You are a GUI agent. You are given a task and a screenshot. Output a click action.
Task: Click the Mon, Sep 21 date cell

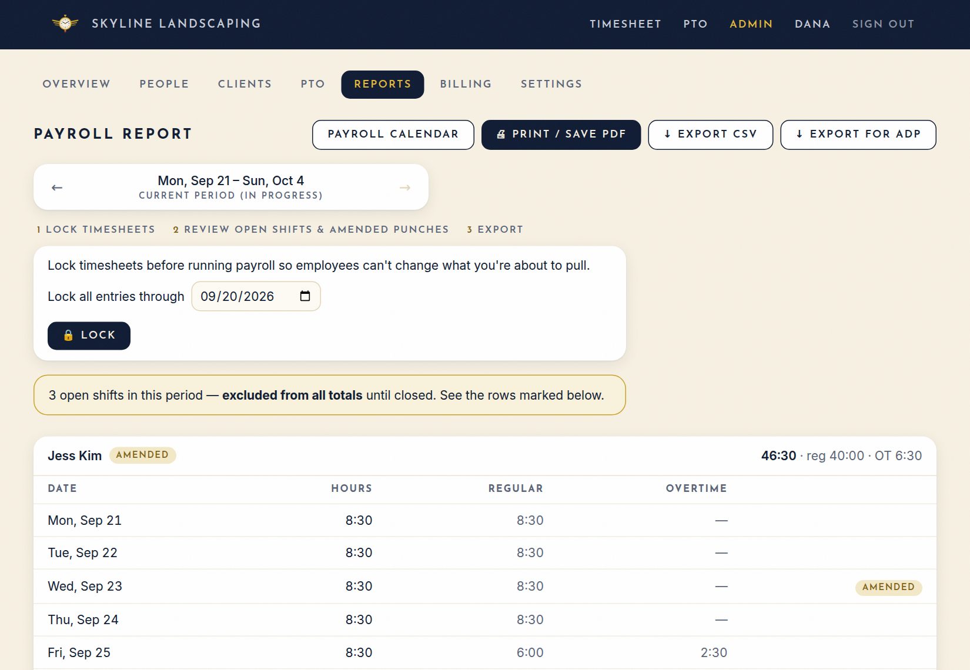coord(85,520)
